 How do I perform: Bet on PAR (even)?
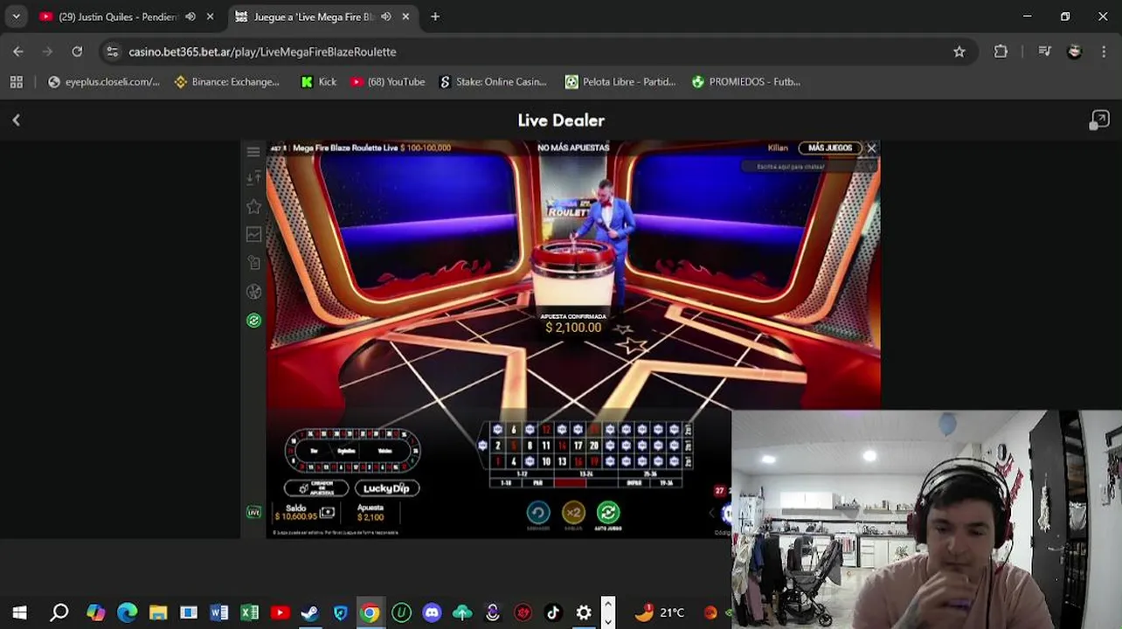pyautogui.click(x=538, y=483)
